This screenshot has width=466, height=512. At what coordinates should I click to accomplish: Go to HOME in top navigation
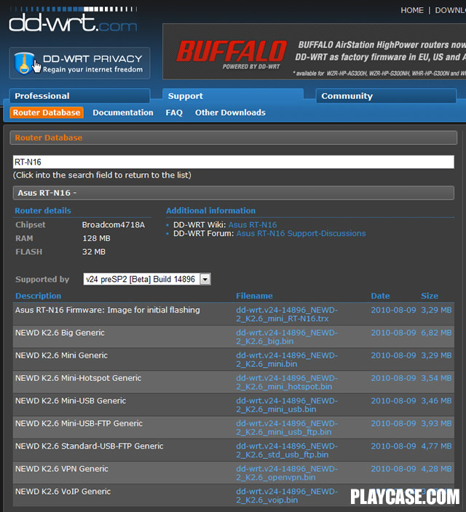coord(412,10)
